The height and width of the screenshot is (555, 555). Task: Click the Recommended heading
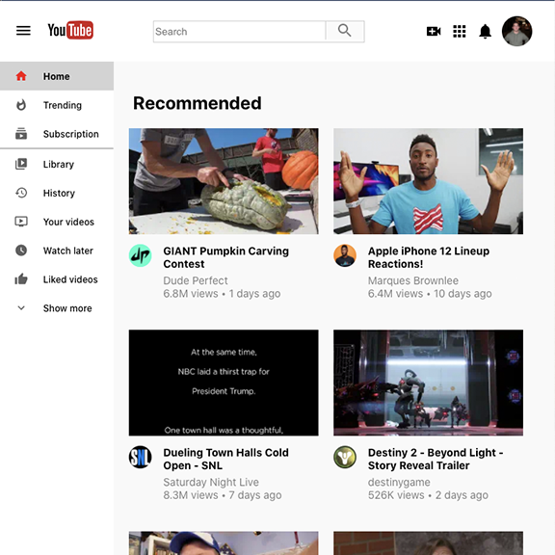198,103
